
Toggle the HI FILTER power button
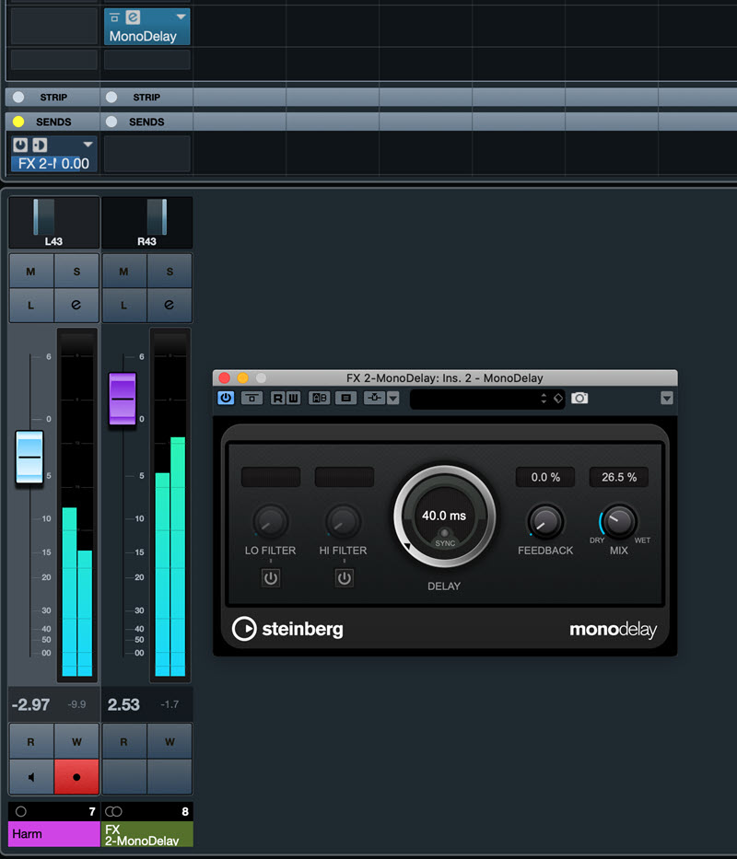tap(344, 578)
